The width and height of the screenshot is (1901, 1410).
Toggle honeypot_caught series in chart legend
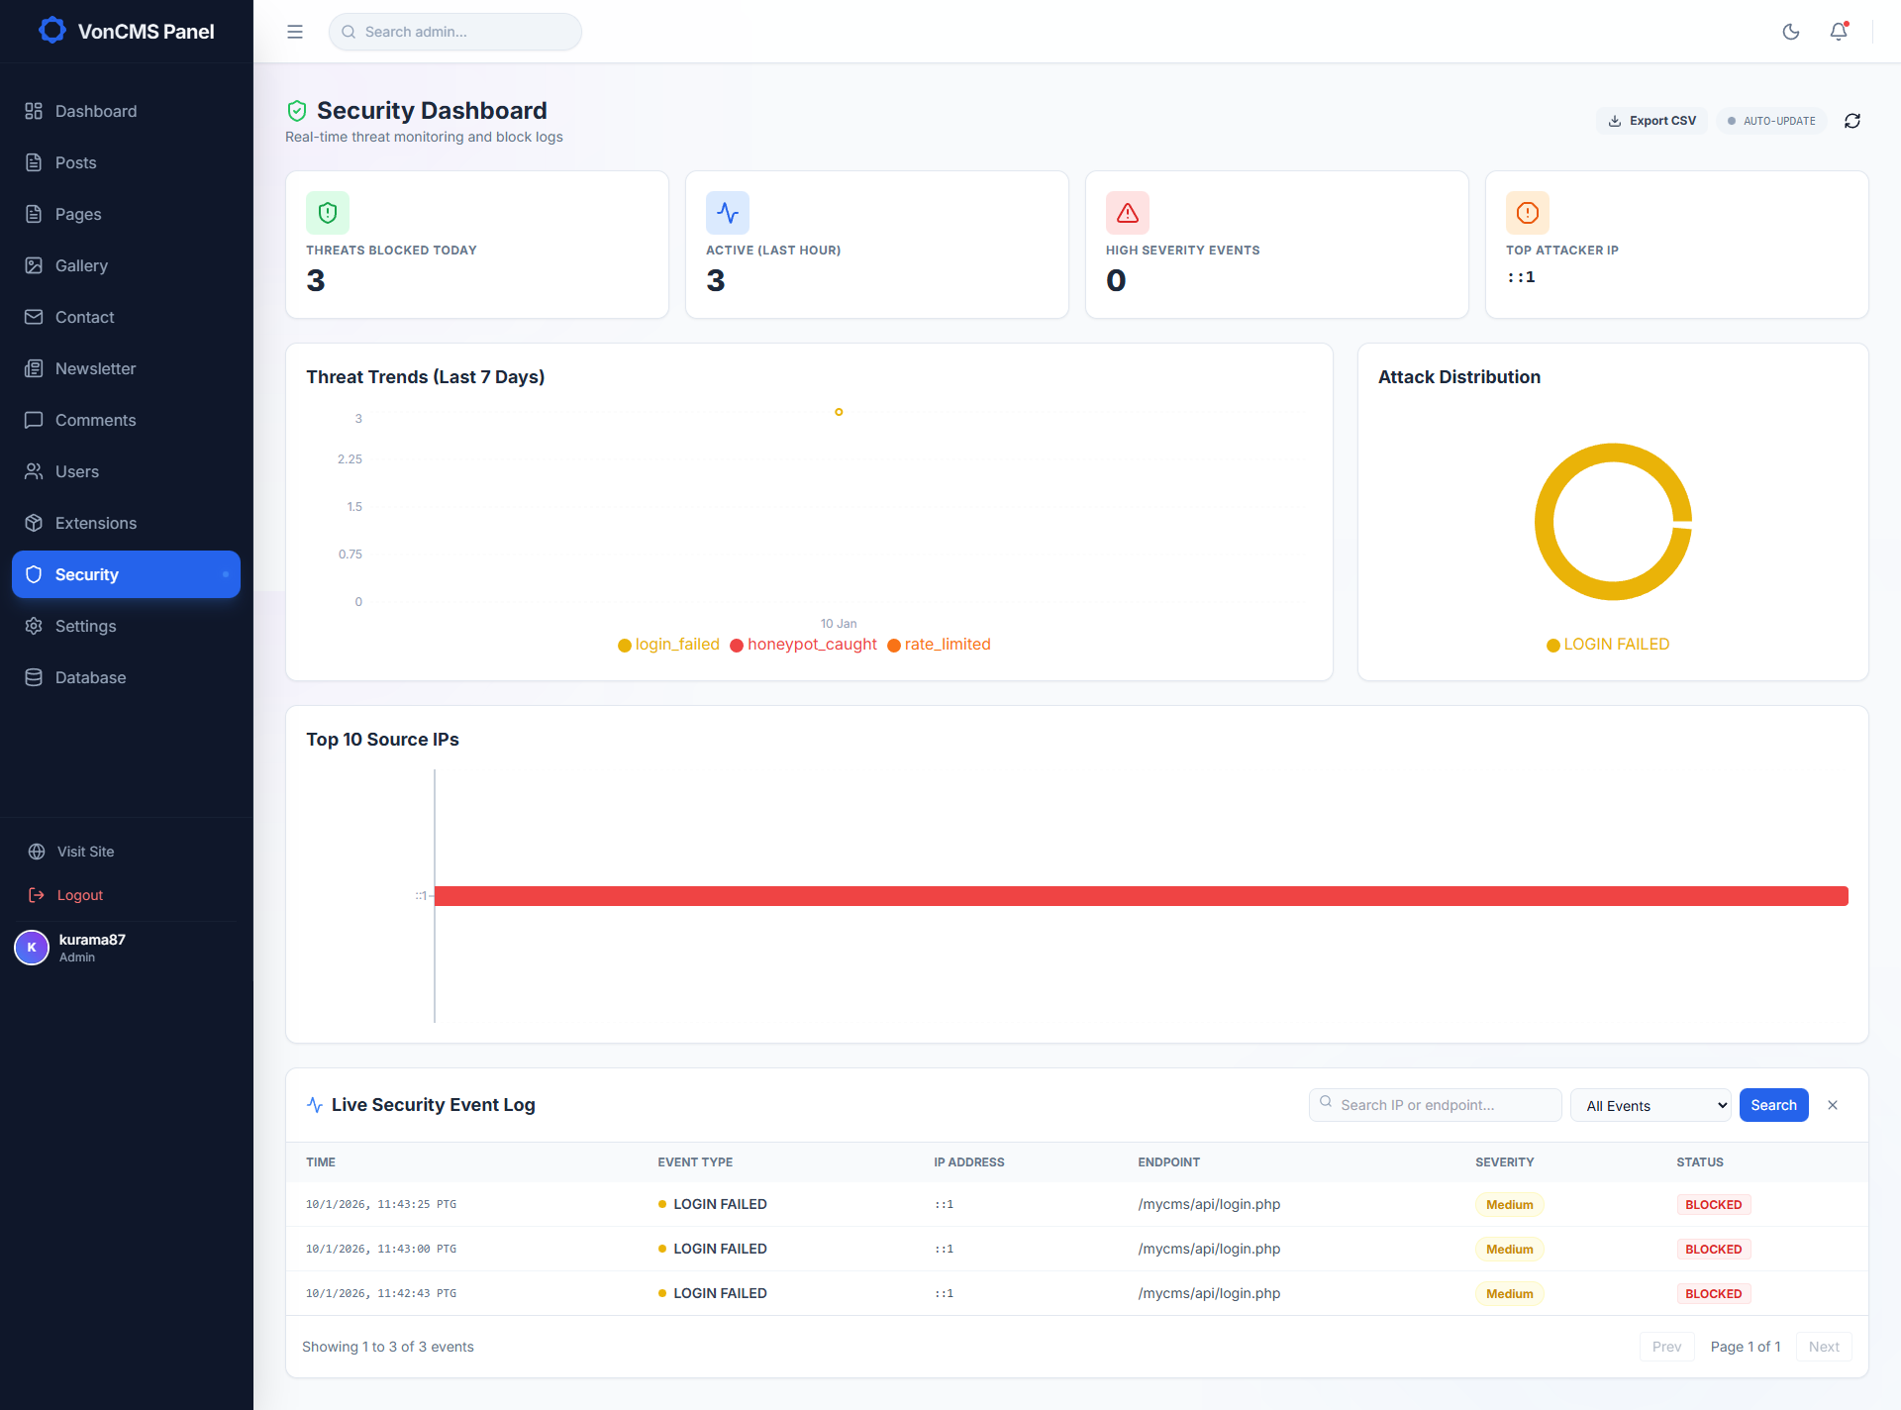tap(803, 645)
